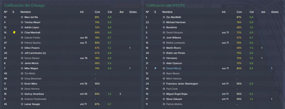This screenshot has height=109, width=285.
Task: Click Kevin Miles player name
Action: click(31, 84)
